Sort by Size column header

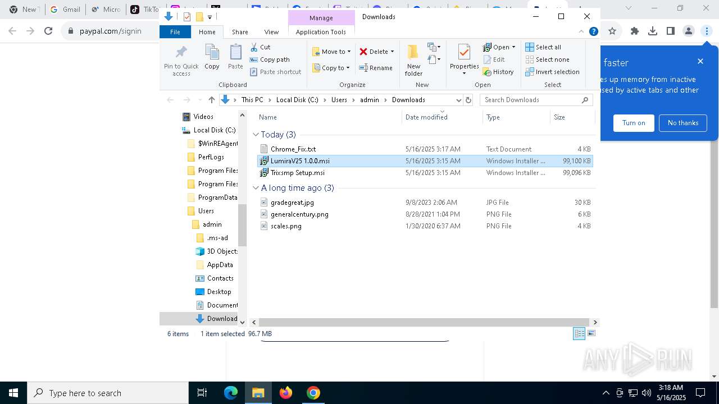point(572,117)
